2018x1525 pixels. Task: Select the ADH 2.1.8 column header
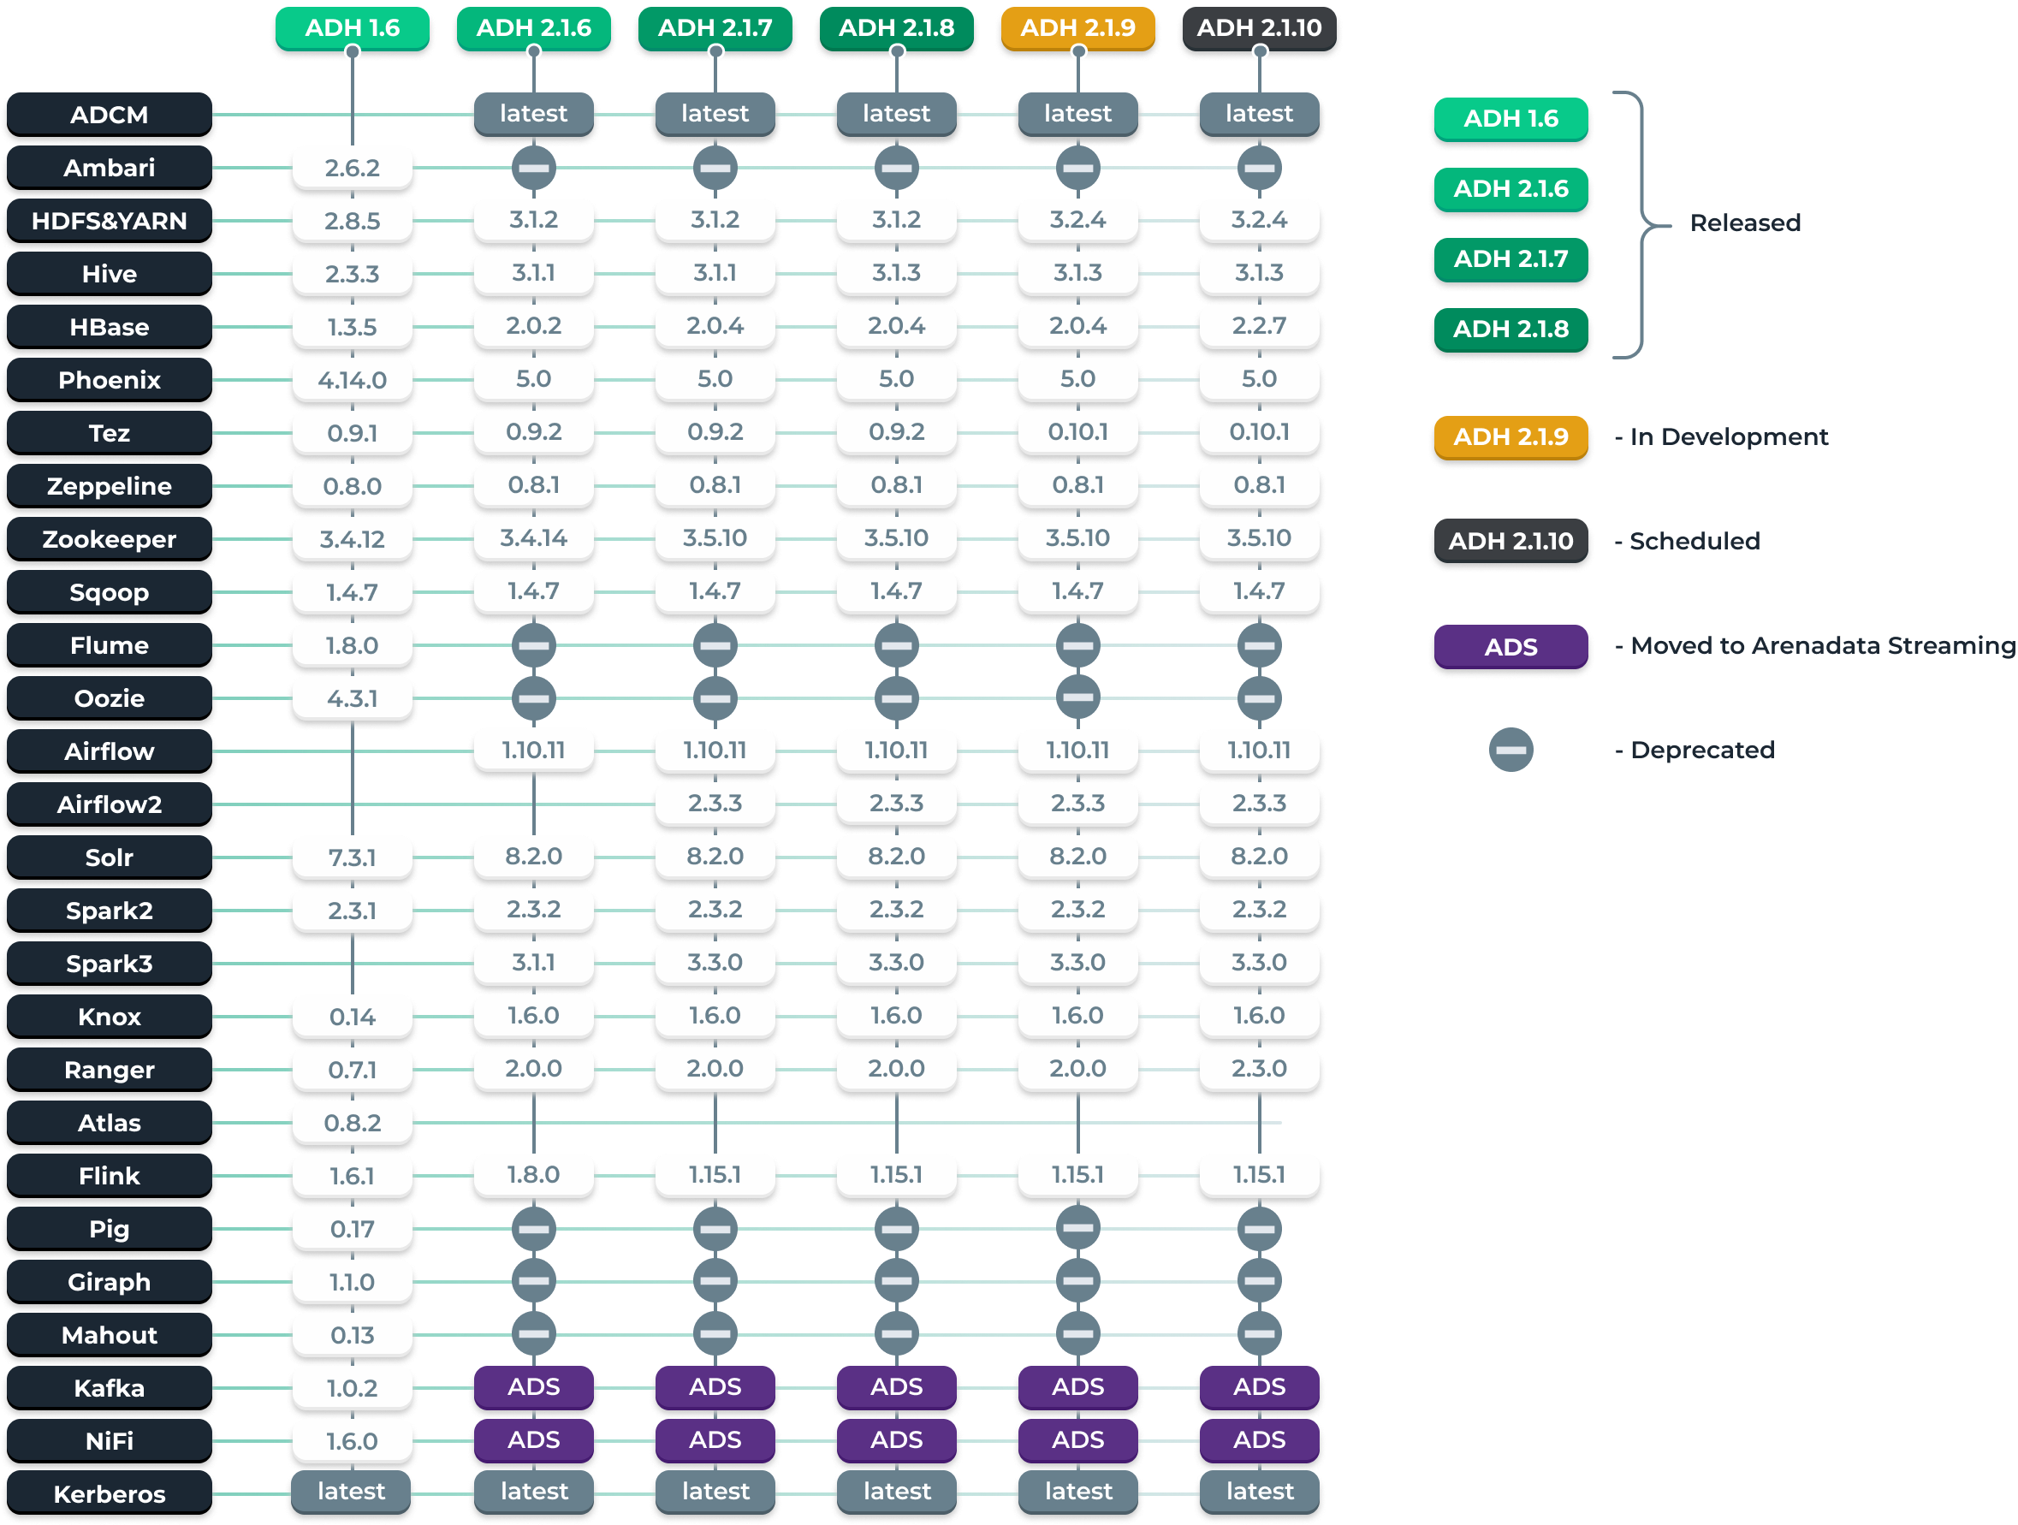(x=896, y=28)
